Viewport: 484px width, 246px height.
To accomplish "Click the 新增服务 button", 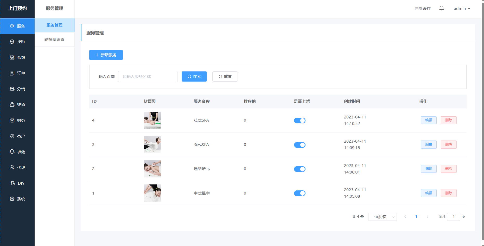I will [x=106, y=55].
